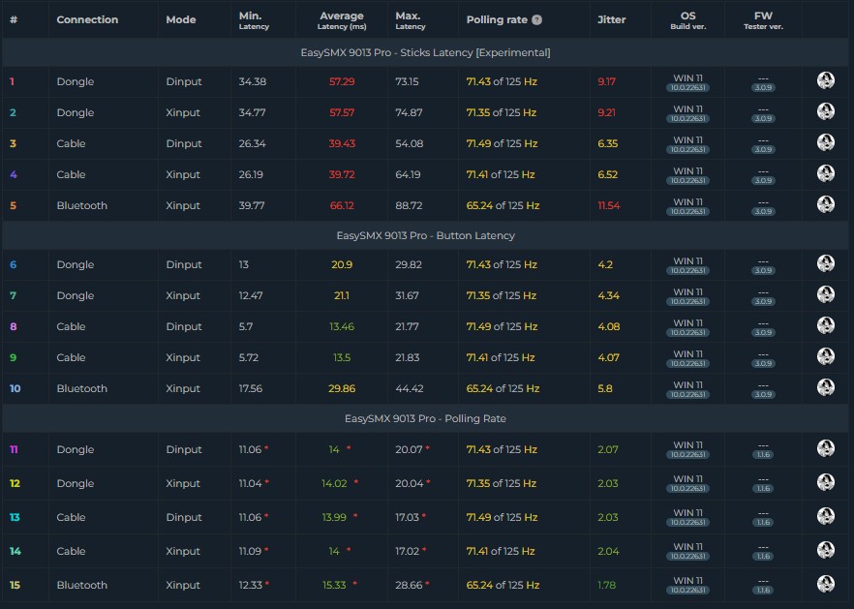Click the Mode column header
Viewport: 854px width, 609px height.
click(181, 19)
